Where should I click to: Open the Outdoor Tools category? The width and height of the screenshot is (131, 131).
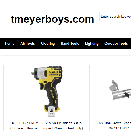116,44
